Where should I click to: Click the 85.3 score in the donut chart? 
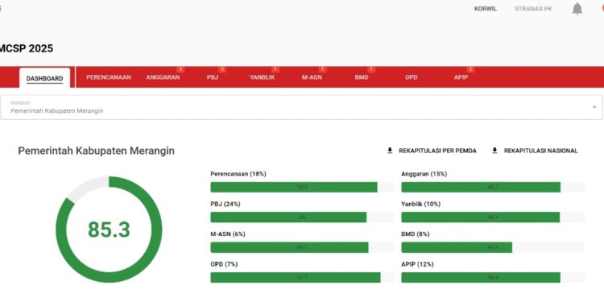click(109, 230)
